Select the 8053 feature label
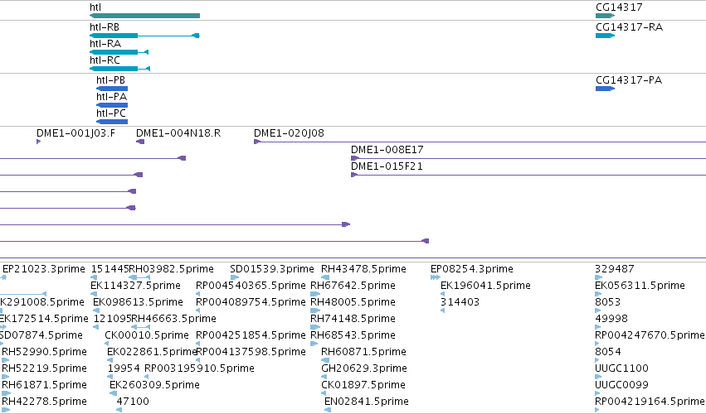Image resolution: width=706 pixels, height=414 pixels. [607, 302]
